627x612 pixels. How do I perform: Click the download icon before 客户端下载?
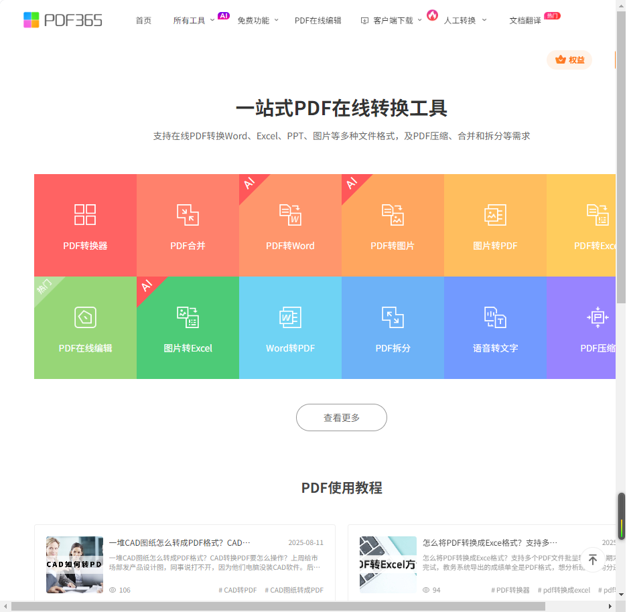tap(364, 21)
